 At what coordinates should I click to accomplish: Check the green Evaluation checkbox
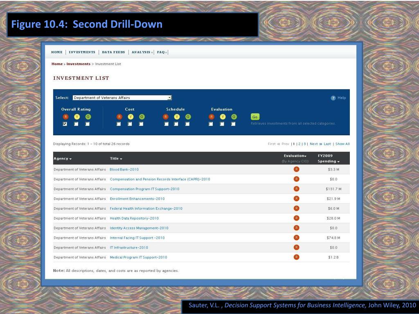pos(233,124)
